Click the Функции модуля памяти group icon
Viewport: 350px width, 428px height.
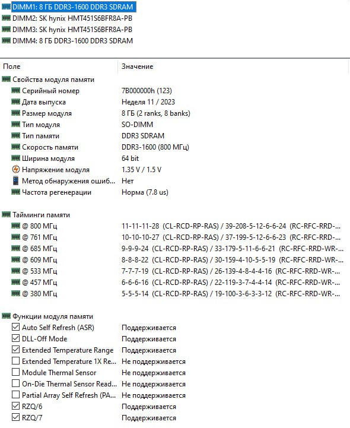(6, 316)
